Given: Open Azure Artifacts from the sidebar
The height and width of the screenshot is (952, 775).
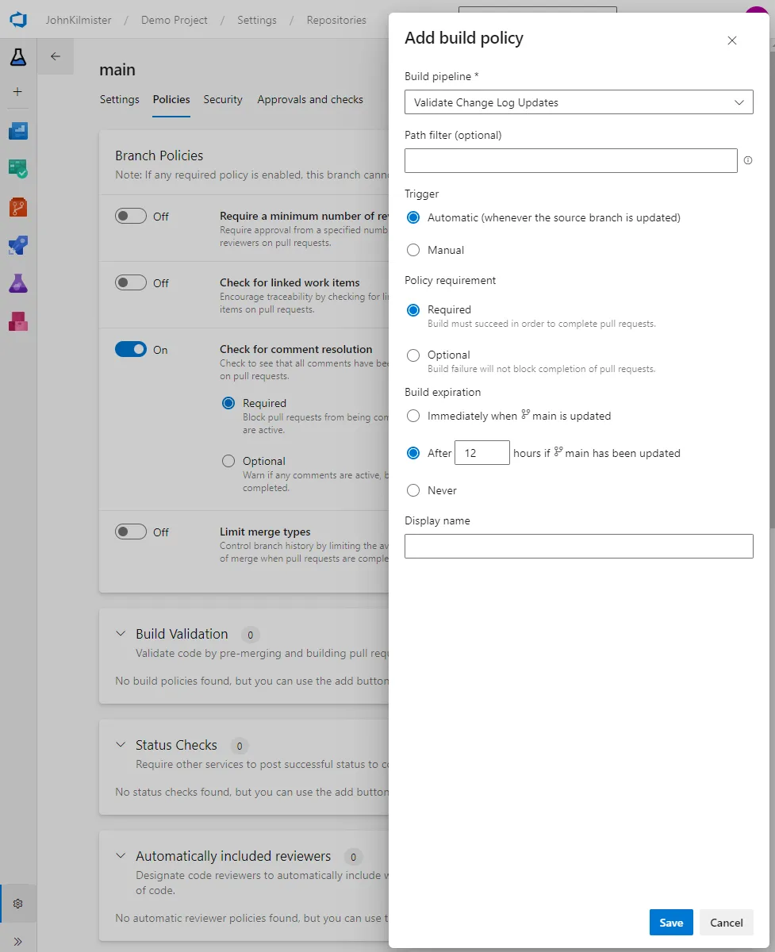Looking at the screenshot, I should tap(17, 321).
